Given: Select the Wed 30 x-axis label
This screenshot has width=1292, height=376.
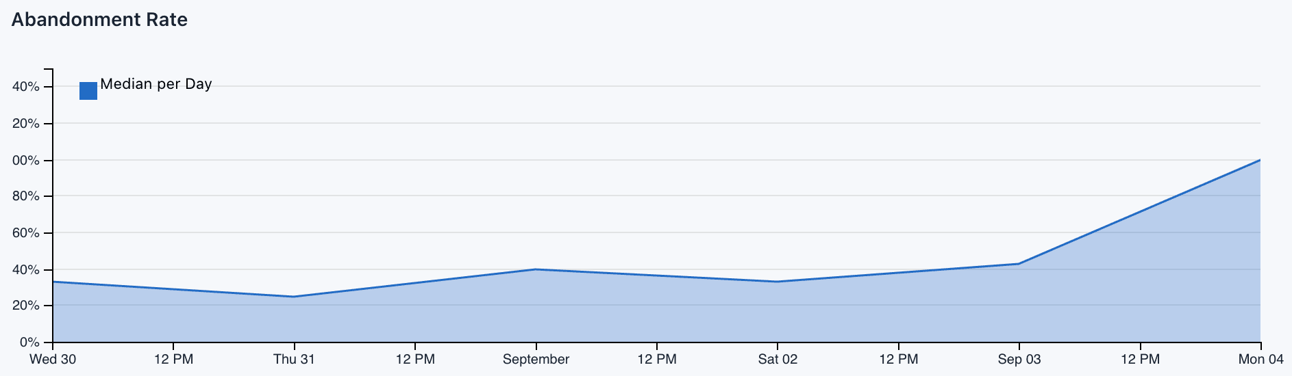Looking at the screenshot, I should tap(53, 360).
